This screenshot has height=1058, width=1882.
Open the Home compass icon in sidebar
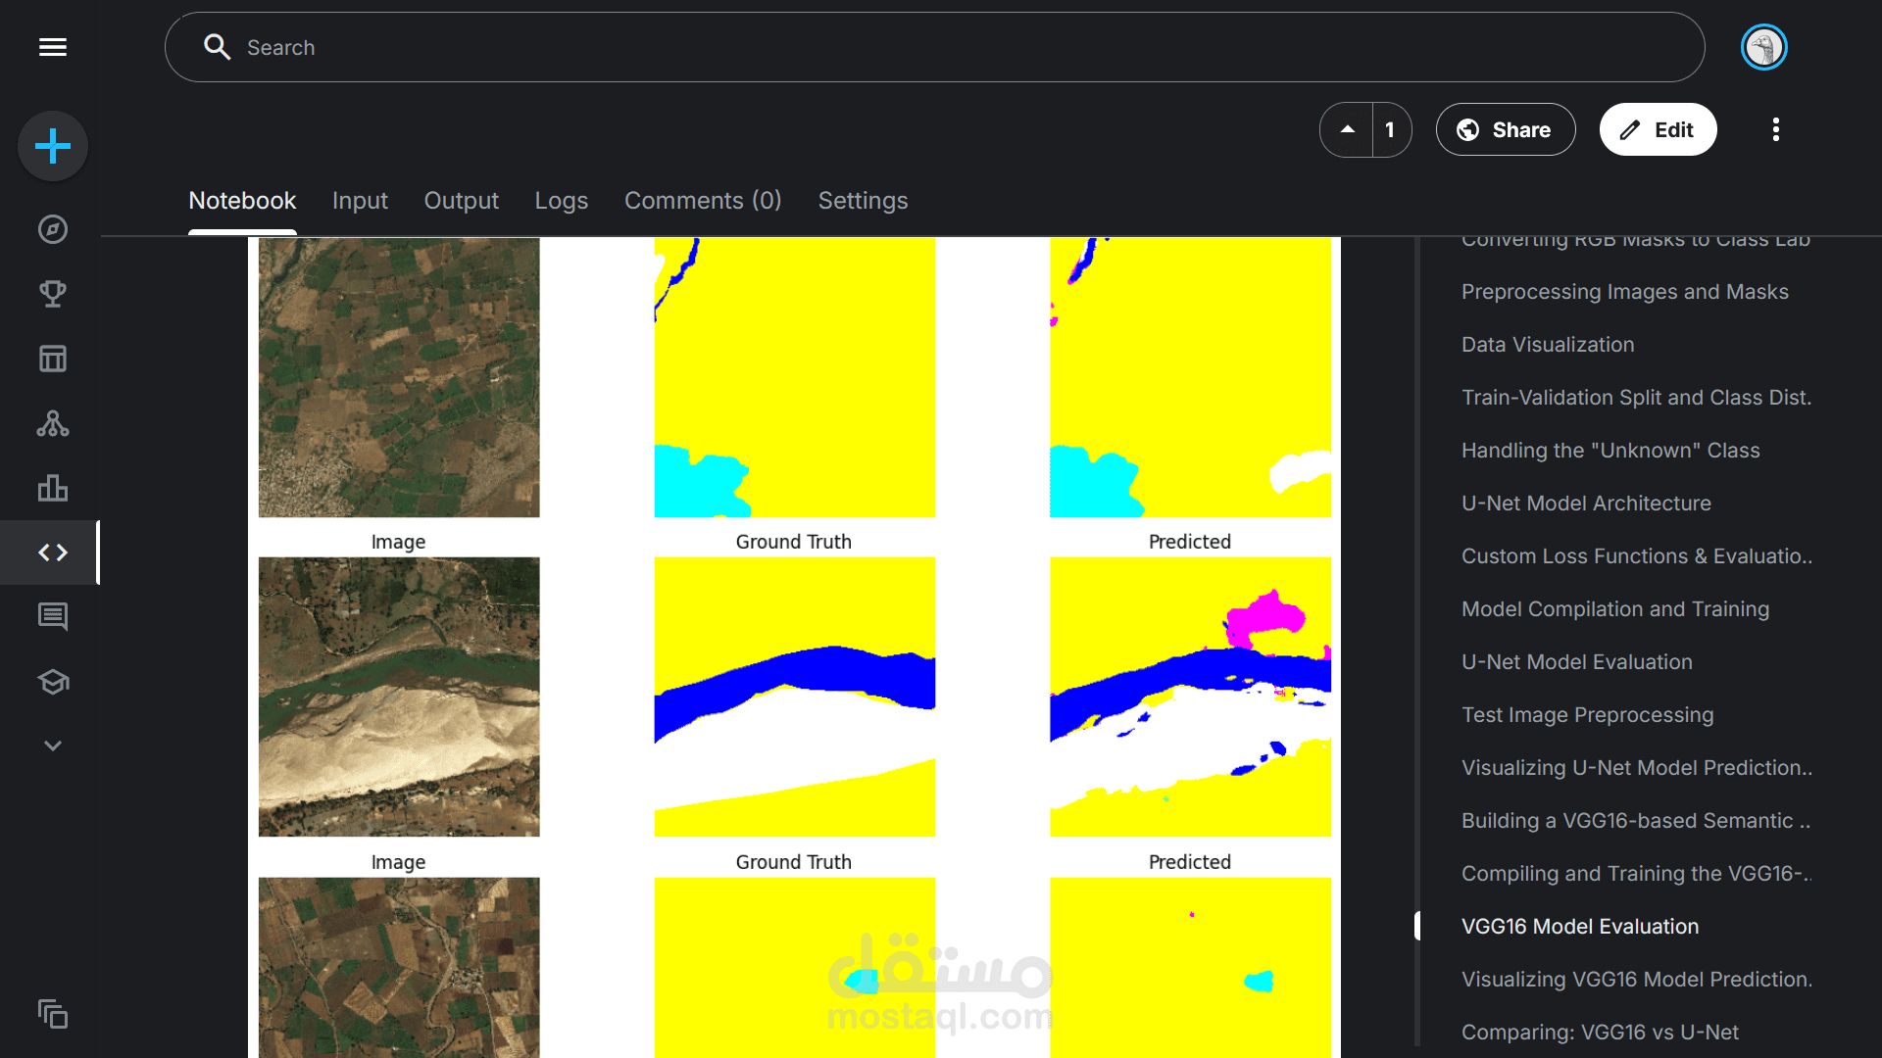(53, 229)
